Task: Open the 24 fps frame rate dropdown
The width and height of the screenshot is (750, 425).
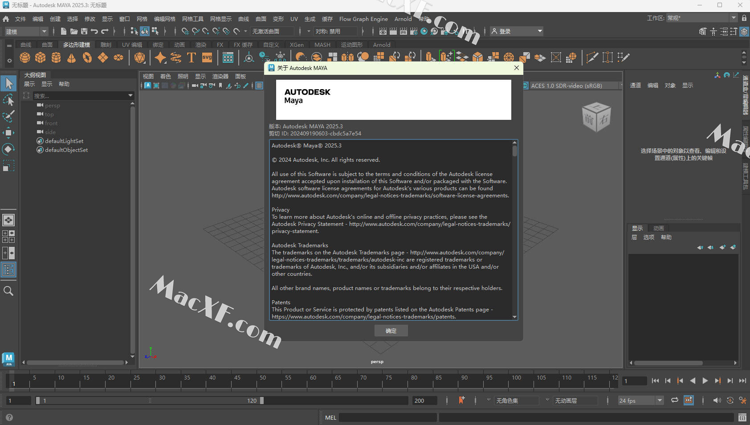Action: pos(640,400)
